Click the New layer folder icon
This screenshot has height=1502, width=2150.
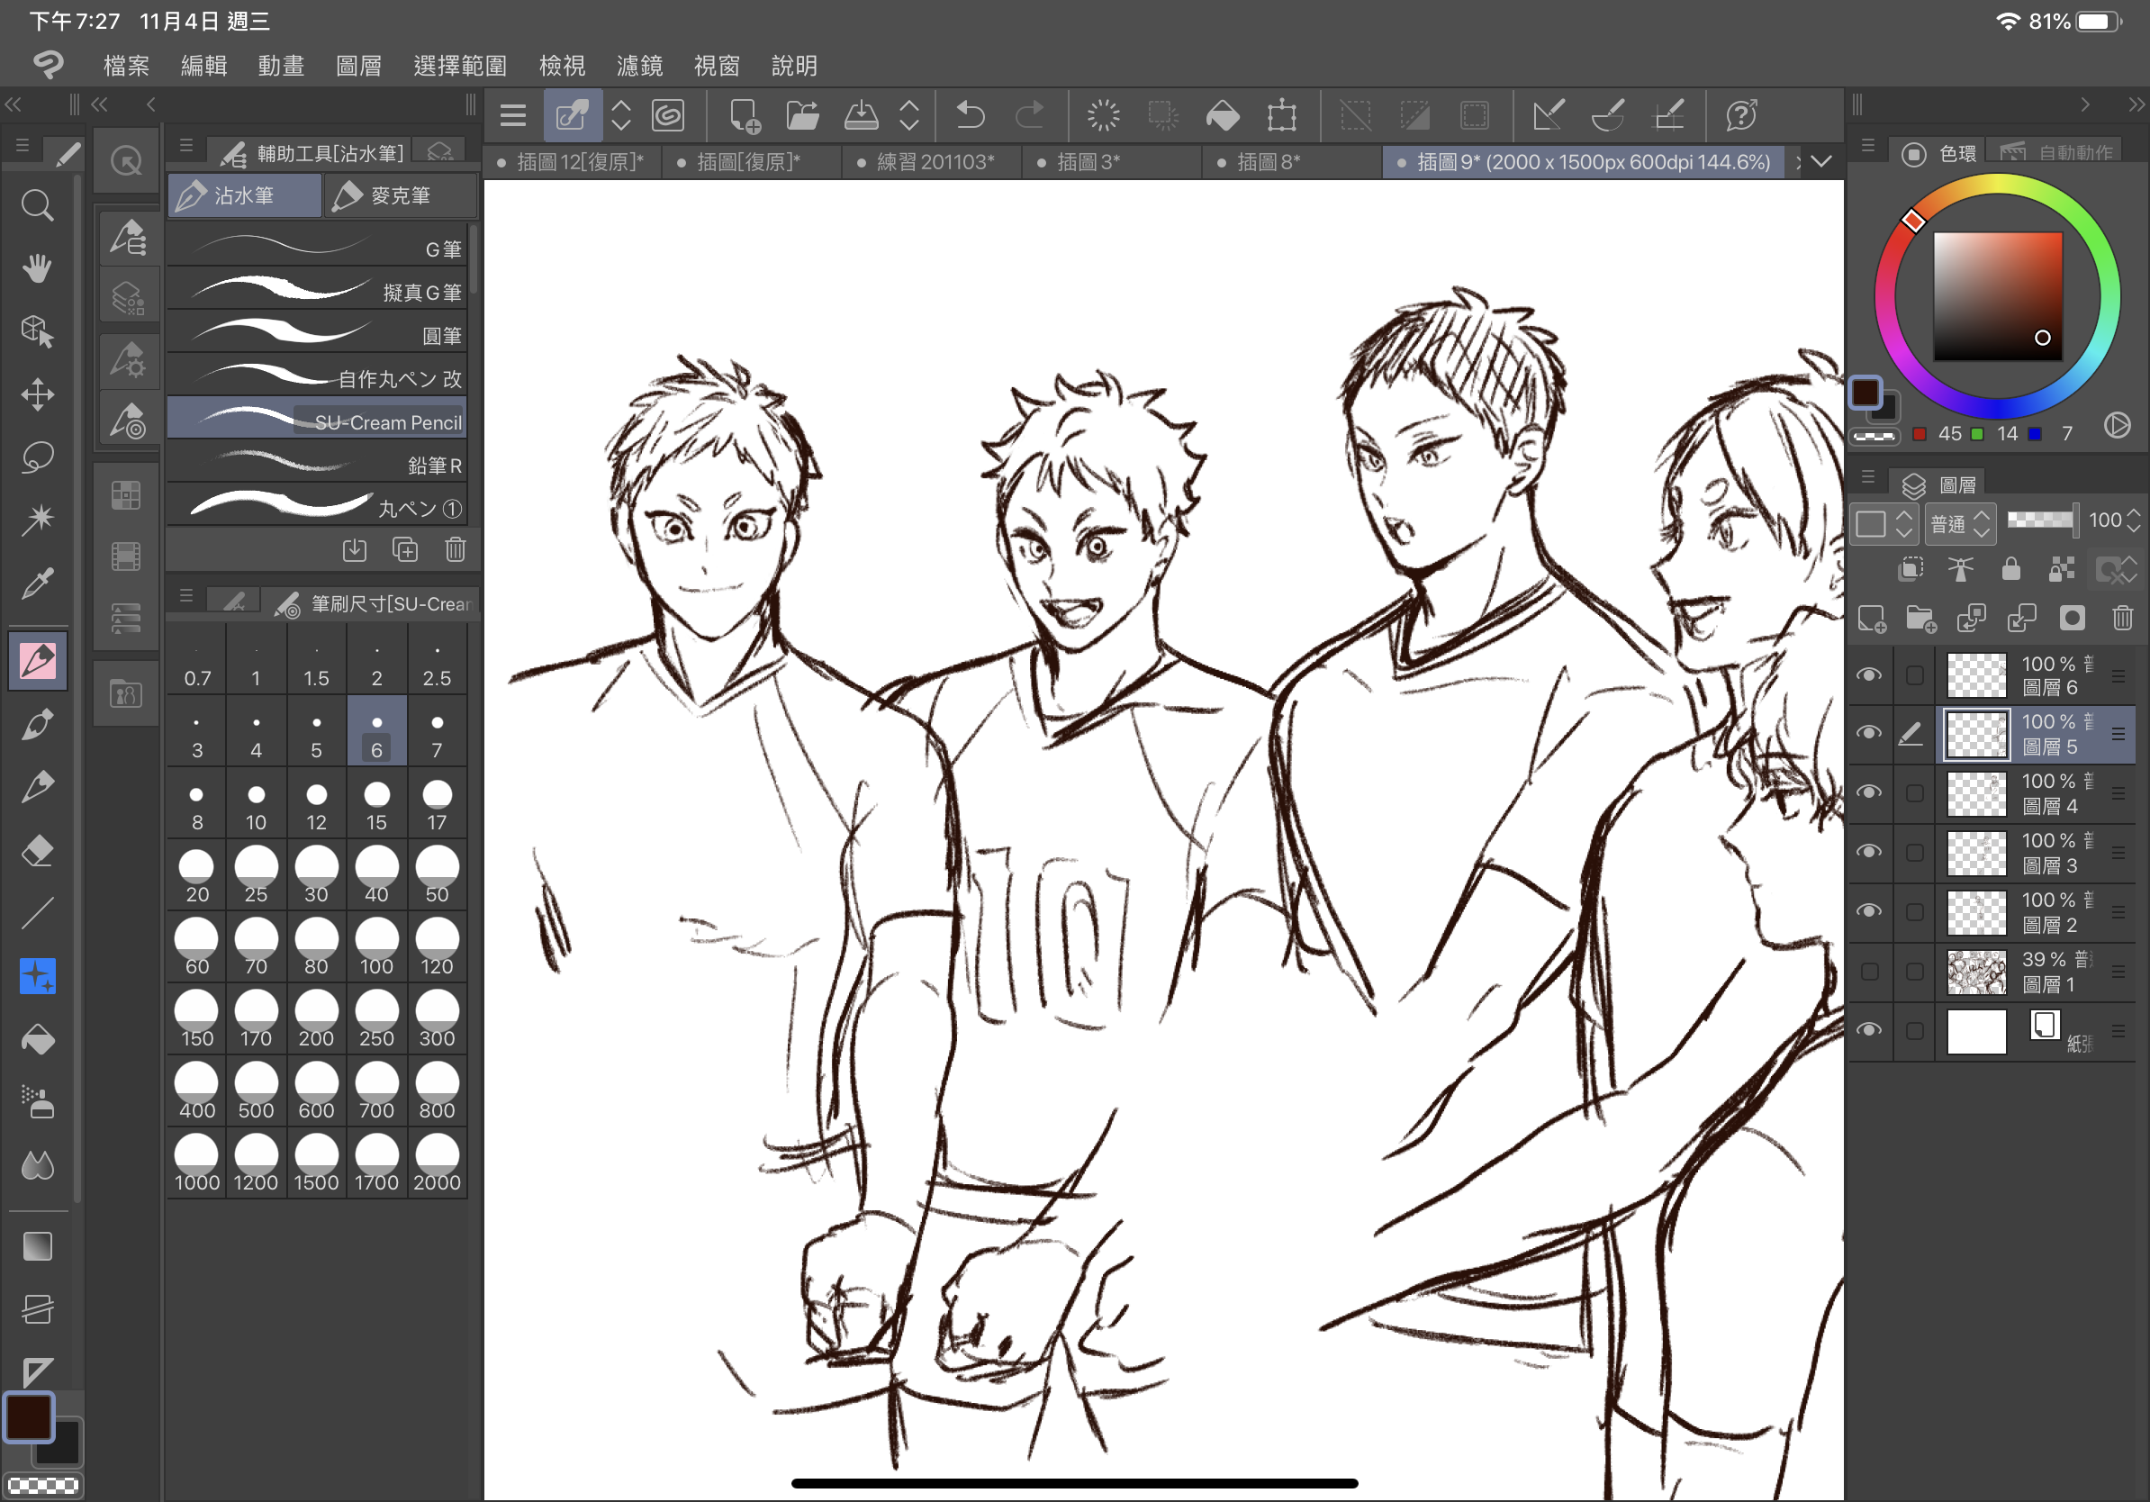click(x=1920, y=618)
